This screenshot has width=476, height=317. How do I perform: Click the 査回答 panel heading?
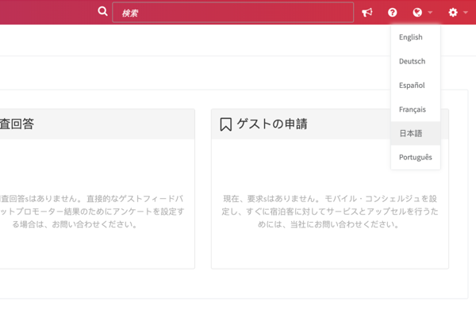coord(17,124)
